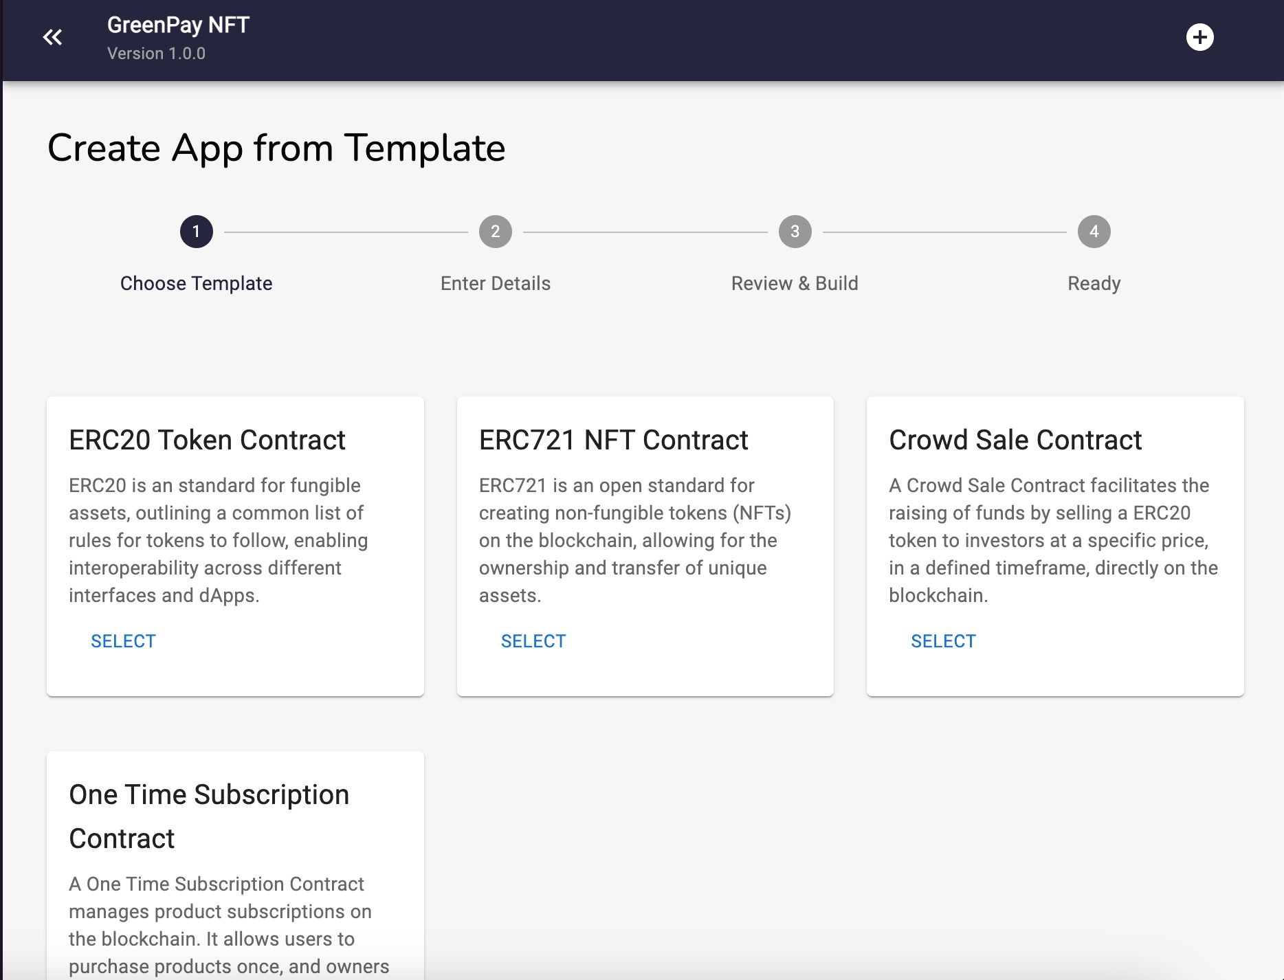Click the Enter Details step label
Image resolution: width=1284 pixels, height=980 pixels.
(x=496, y=283)
